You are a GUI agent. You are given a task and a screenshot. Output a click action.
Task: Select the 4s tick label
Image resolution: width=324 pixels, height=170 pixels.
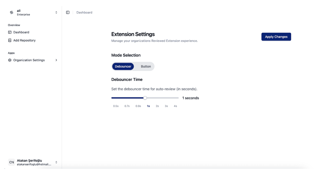point(175,106)
